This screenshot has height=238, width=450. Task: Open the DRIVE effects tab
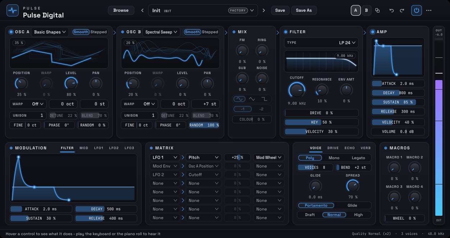click(333, 148)
